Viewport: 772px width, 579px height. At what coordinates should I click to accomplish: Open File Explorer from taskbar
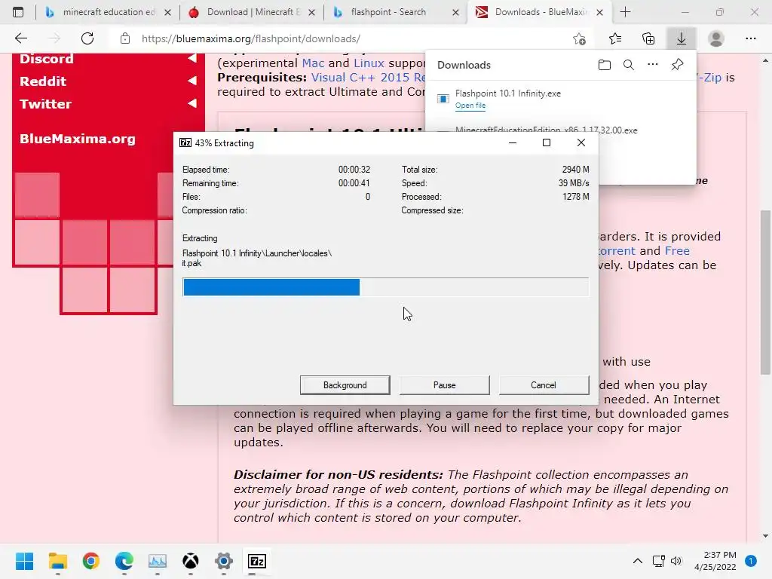(x=57, y=561)
